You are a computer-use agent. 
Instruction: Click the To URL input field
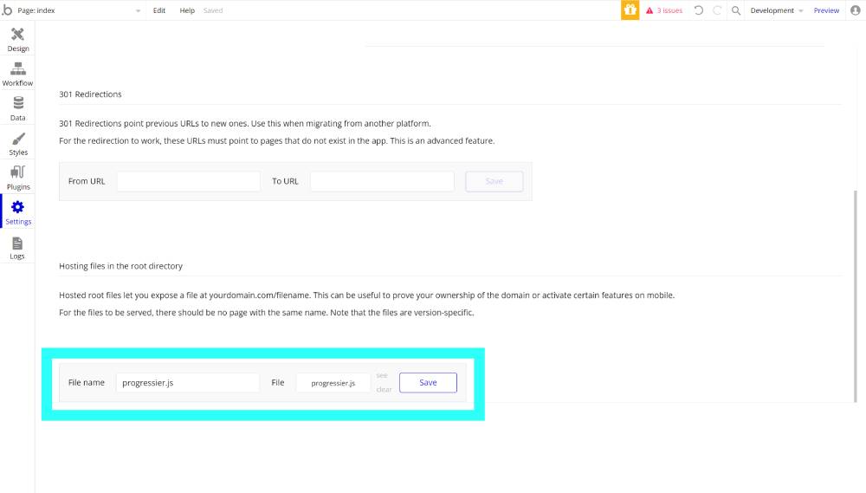coord(382,181)
